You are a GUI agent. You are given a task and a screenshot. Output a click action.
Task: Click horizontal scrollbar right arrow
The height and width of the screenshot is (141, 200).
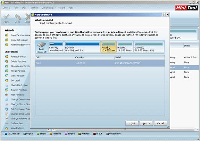point(197,129)
